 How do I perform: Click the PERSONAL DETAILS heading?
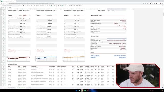96,15
